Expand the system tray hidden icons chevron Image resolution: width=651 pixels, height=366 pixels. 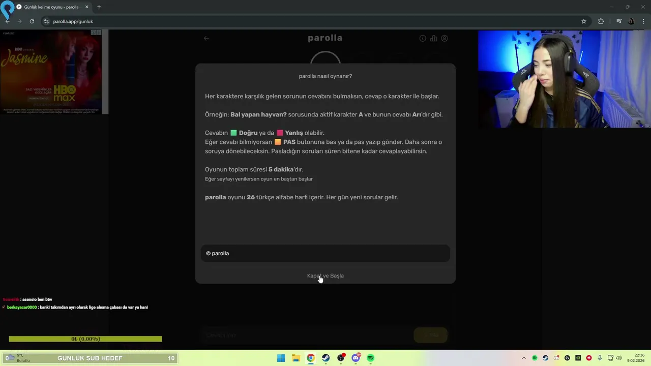(523, 358)
